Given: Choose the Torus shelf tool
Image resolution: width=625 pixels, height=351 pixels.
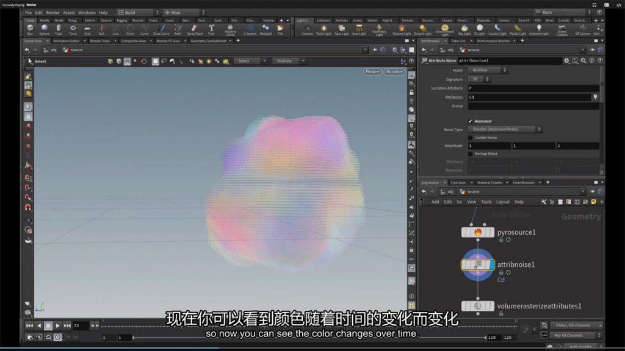Looking at the screenshot, I should (73, 29).
